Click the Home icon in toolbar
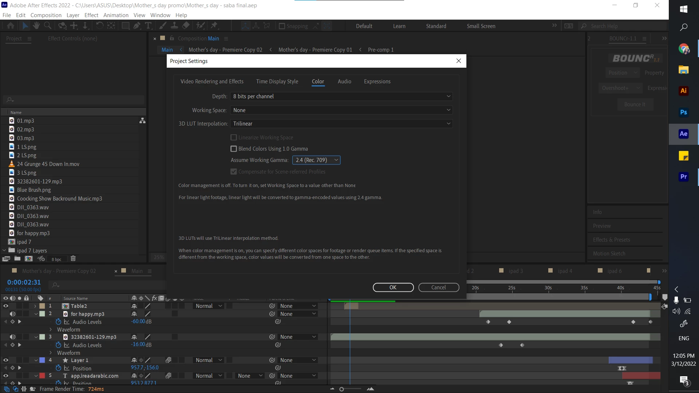Viewport: 699px width, 393px height. tap(11, 25)
